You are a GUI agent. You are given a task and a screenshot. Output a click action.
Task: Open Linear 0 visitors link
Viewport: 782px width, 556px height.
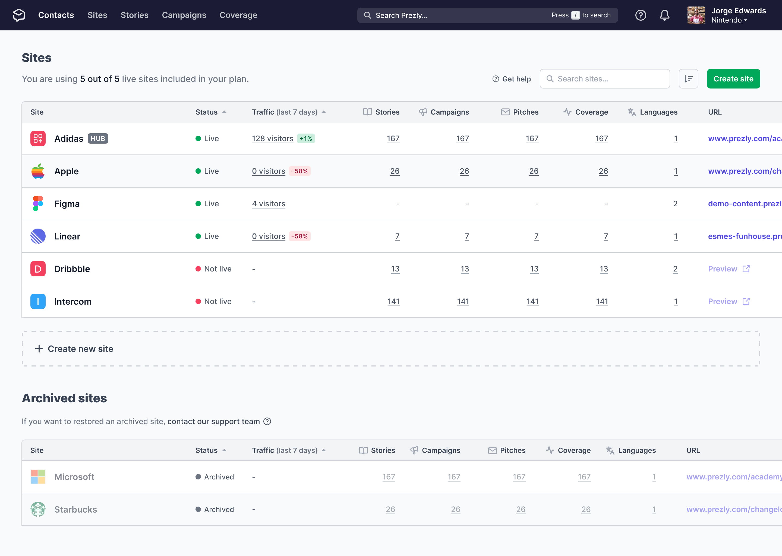pyautogui.click(x=269, y=236)
